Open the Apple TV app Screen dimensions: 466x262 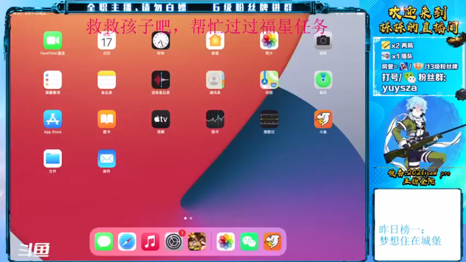pyautogui.click(x=161, y=119)
